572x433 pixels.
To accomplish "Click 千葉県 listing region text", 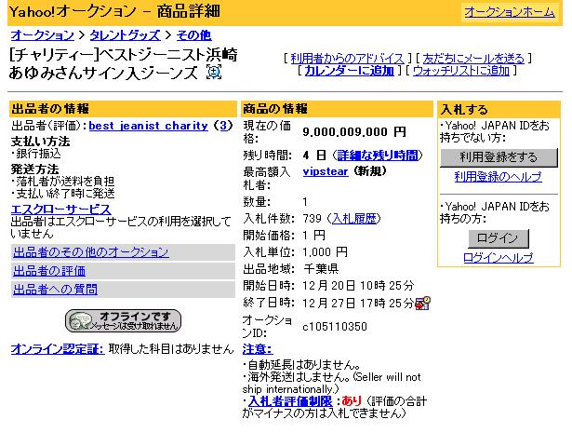I will (x=321, y=269).
